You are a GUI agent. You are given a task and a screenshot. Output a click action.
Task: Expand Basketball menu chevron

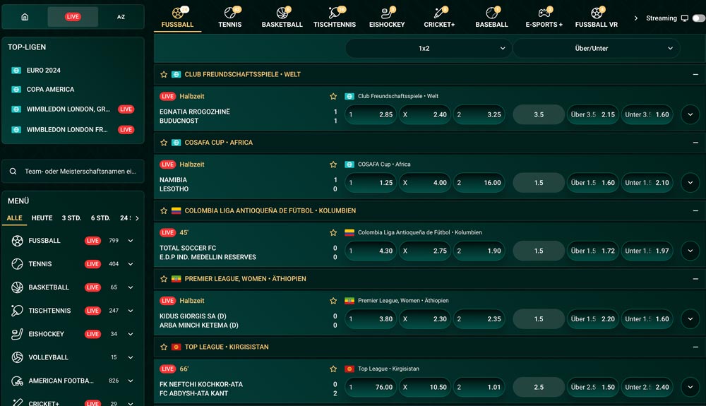[131, 287]
